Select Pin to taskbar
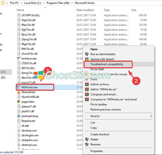The width and height of the screenshot is (162, 155). [99, 105]
